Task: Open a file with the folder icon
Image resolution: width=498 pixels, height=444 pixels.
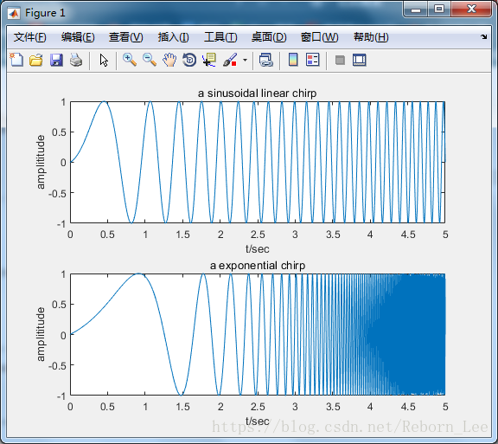Action: (36, 60)
